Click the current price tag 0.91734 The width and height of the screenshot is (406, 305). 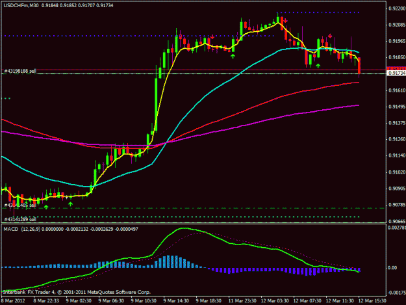coord(396,73)
